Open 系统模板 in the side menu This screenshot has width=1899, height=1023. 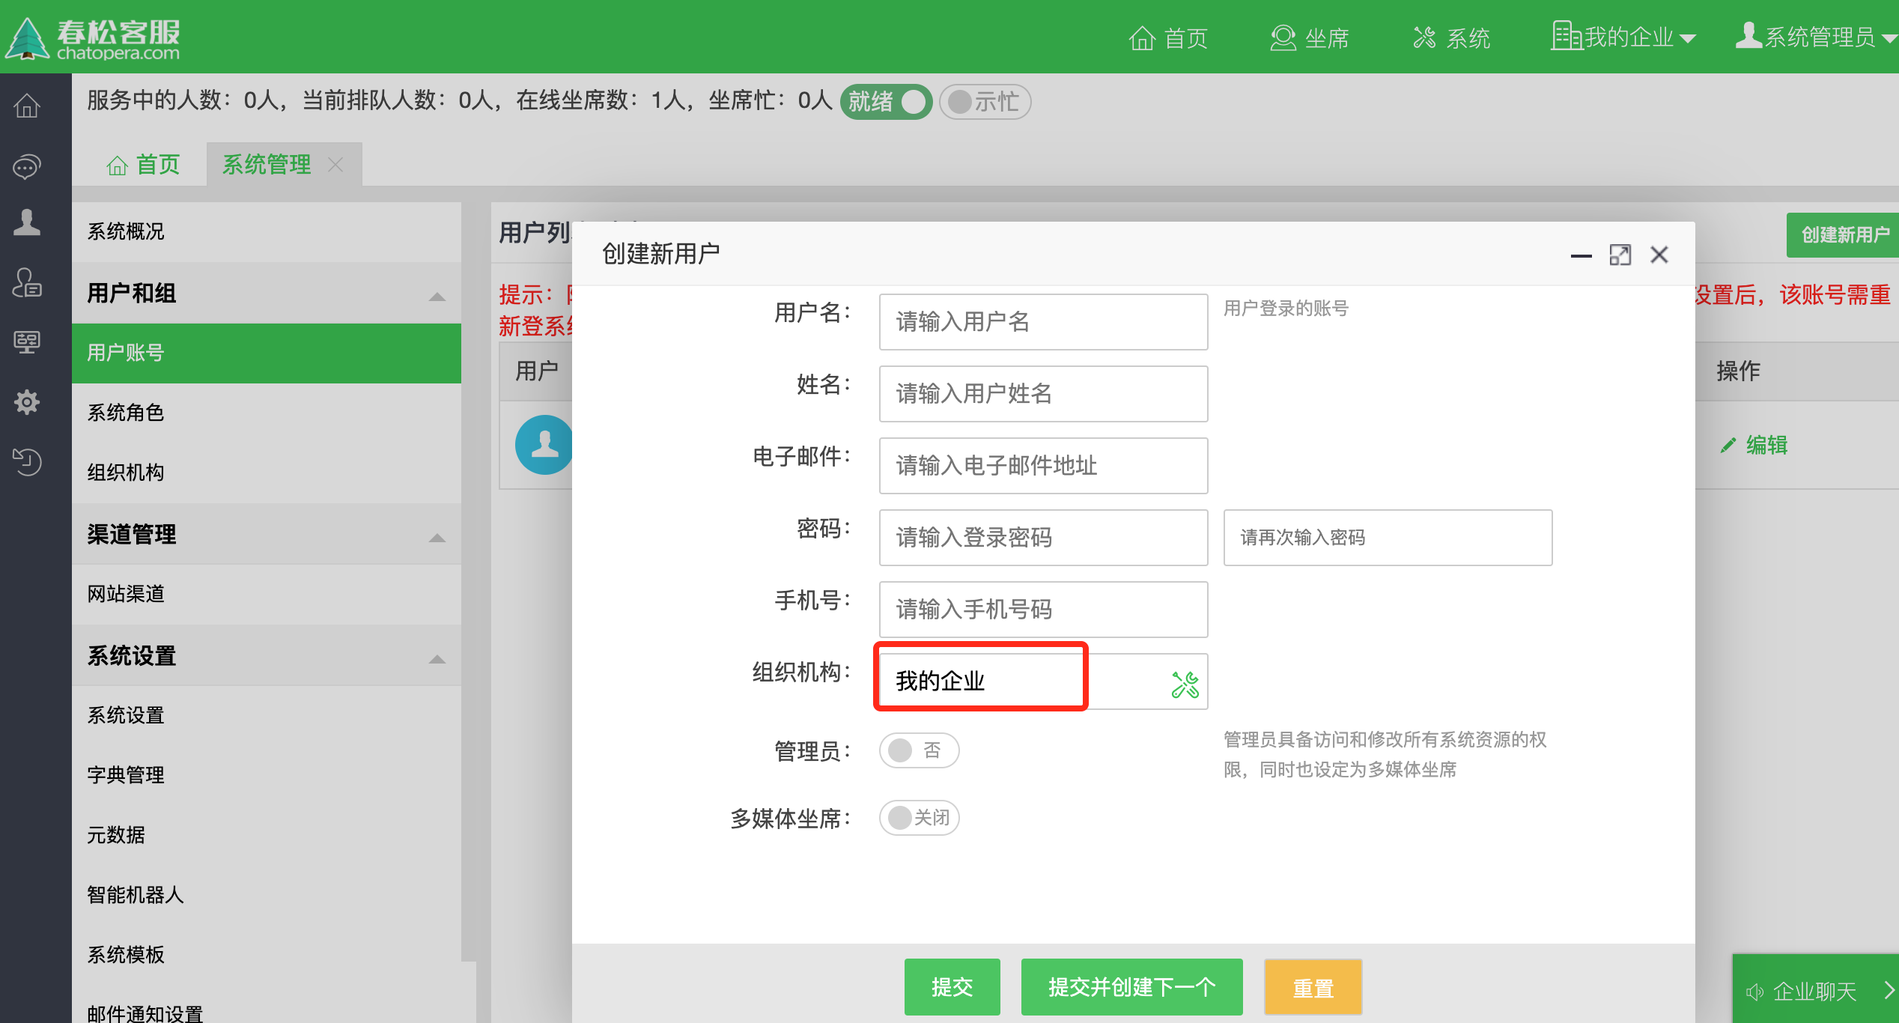point(266,955)
